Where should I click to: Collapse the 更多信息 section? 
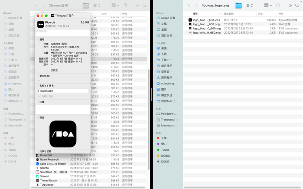tap(38, 76)
